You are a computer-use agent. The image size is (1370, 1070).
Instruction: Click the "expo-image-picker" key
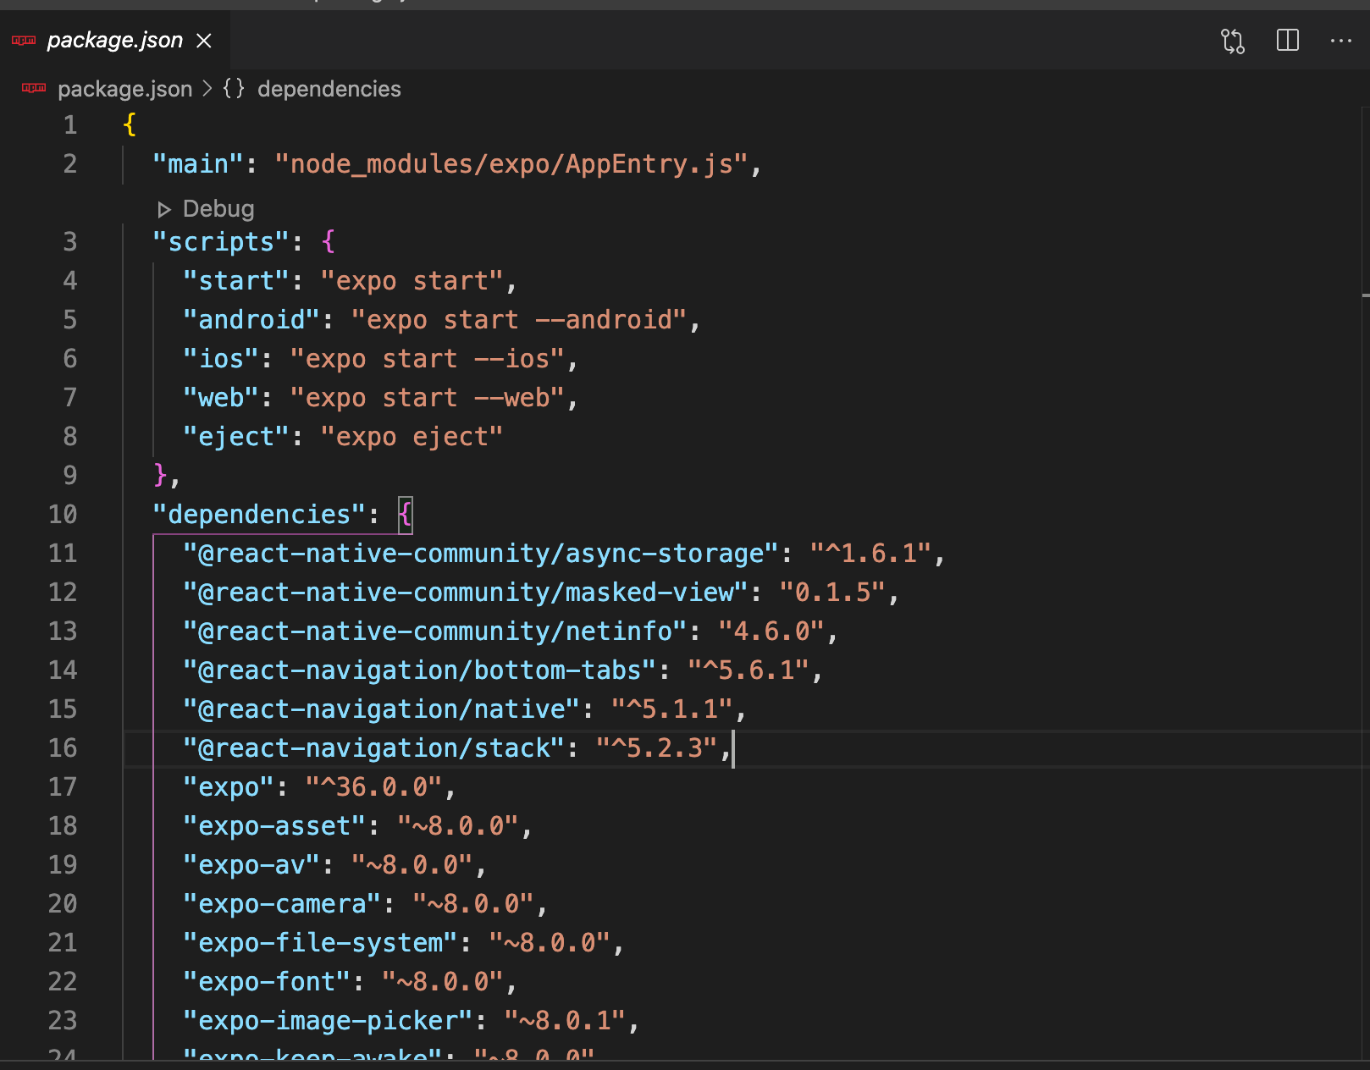pos(329,1020)
